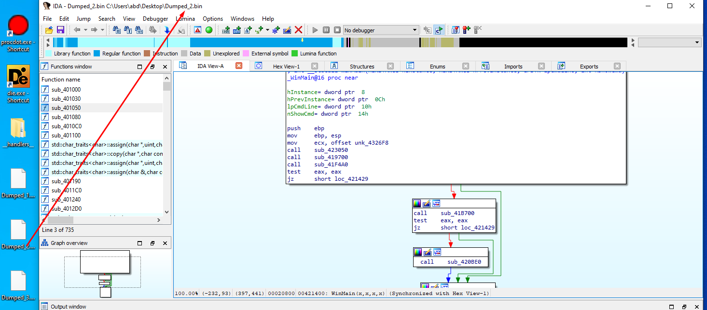Switch to the Hex View-1 tab
707x310 pixels.
point(286,67)
